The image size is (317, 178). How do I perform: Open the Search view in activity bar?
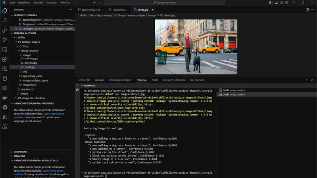tap(5, 20)
